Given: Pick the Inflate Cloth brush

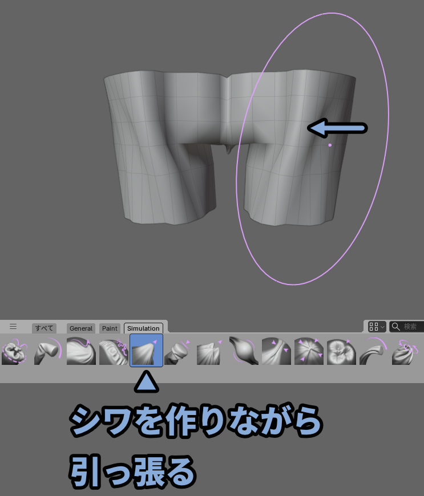Looking at the screenshot, I should coord(244,350).
